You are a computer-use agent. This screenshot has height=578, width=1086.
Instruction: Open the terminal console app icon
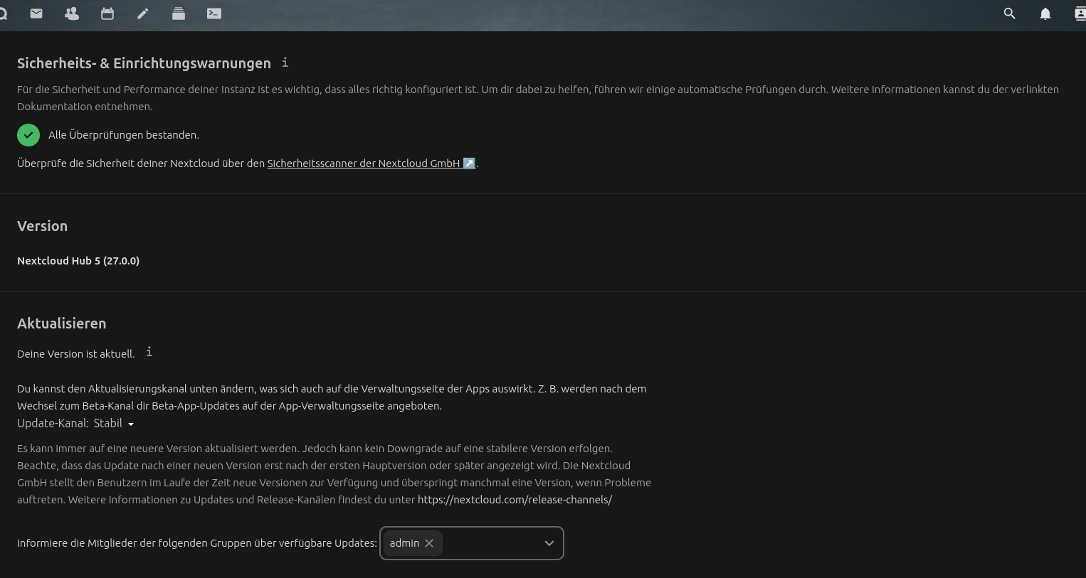214,14
